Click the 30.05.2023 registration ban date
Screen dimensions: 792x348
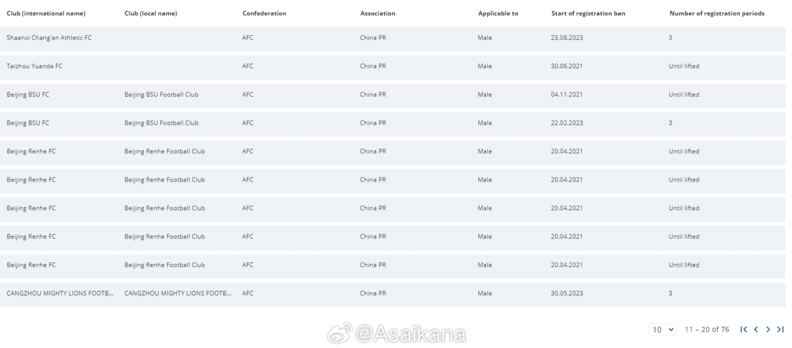(x=567, y=293)
